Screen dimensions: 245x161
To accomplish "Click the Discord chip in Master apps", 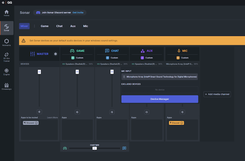I will point(31,123).
